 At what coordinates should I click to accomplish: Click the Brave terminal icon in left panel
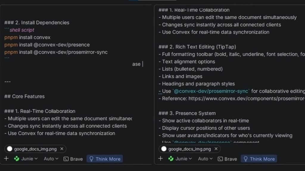coord(66,159)
